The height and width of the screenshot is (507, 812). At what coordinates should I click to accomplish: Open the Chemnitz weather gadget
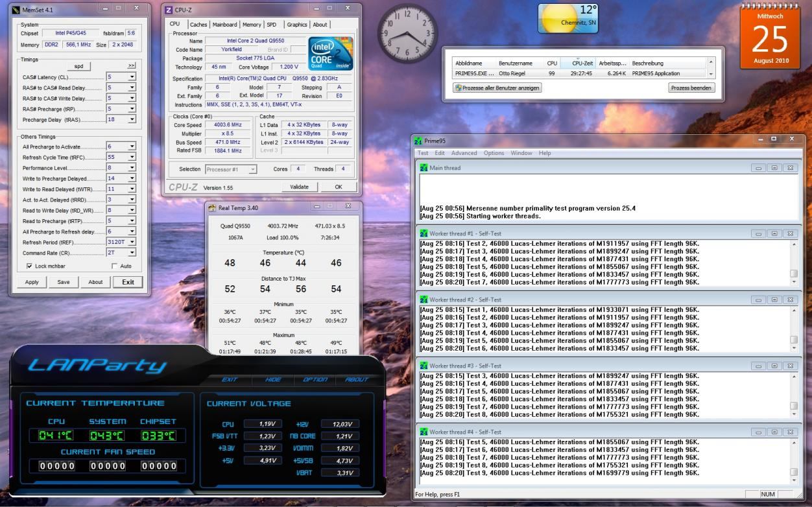pyautogui.click(x=569, y=18)
